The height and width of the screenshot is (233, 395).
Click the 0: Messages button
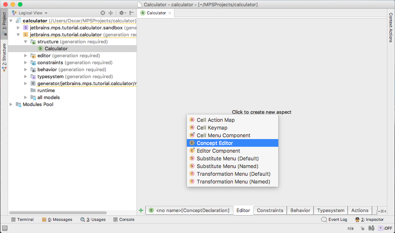(57, 219)
